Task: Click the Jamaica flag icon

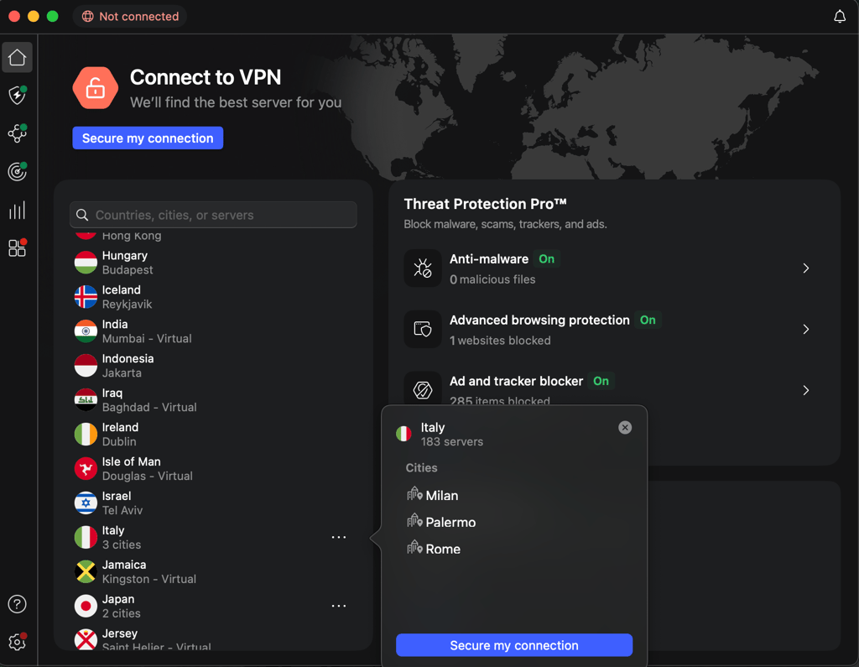Action: (86, 571)
